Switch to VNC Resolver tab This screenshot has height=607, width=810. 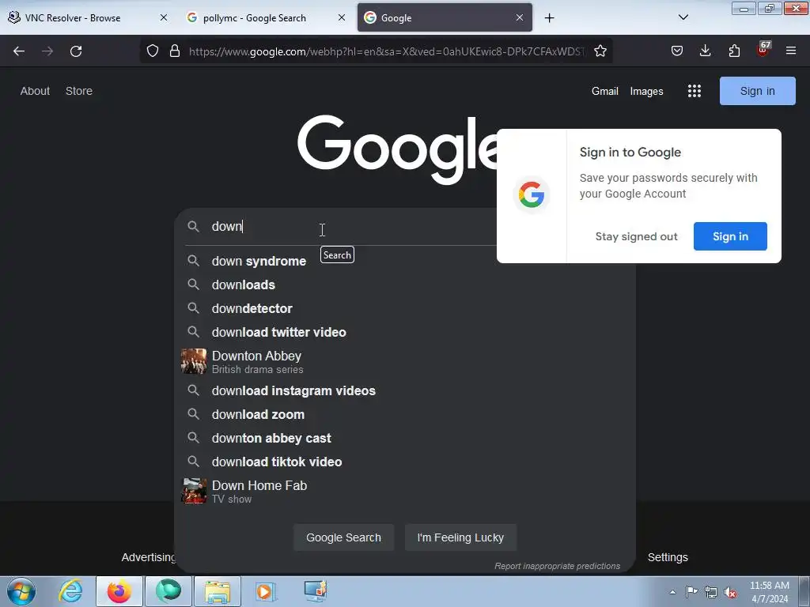coord(89,17)
